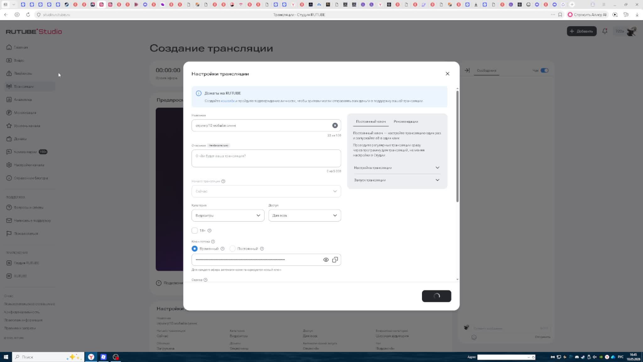Click Спросить Алису AI button
The width and height of the screenshot is (643, 362).
click(x=587, y=15)
